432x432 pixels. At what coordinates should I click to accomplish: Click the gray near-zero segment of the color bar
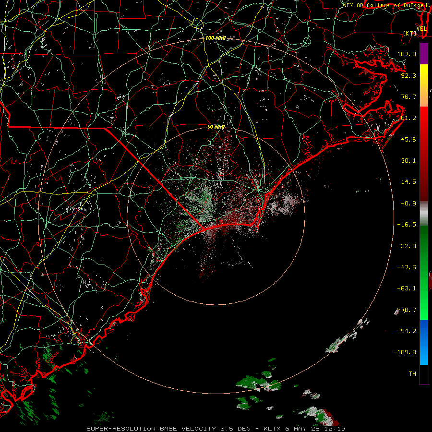(424, 214)
